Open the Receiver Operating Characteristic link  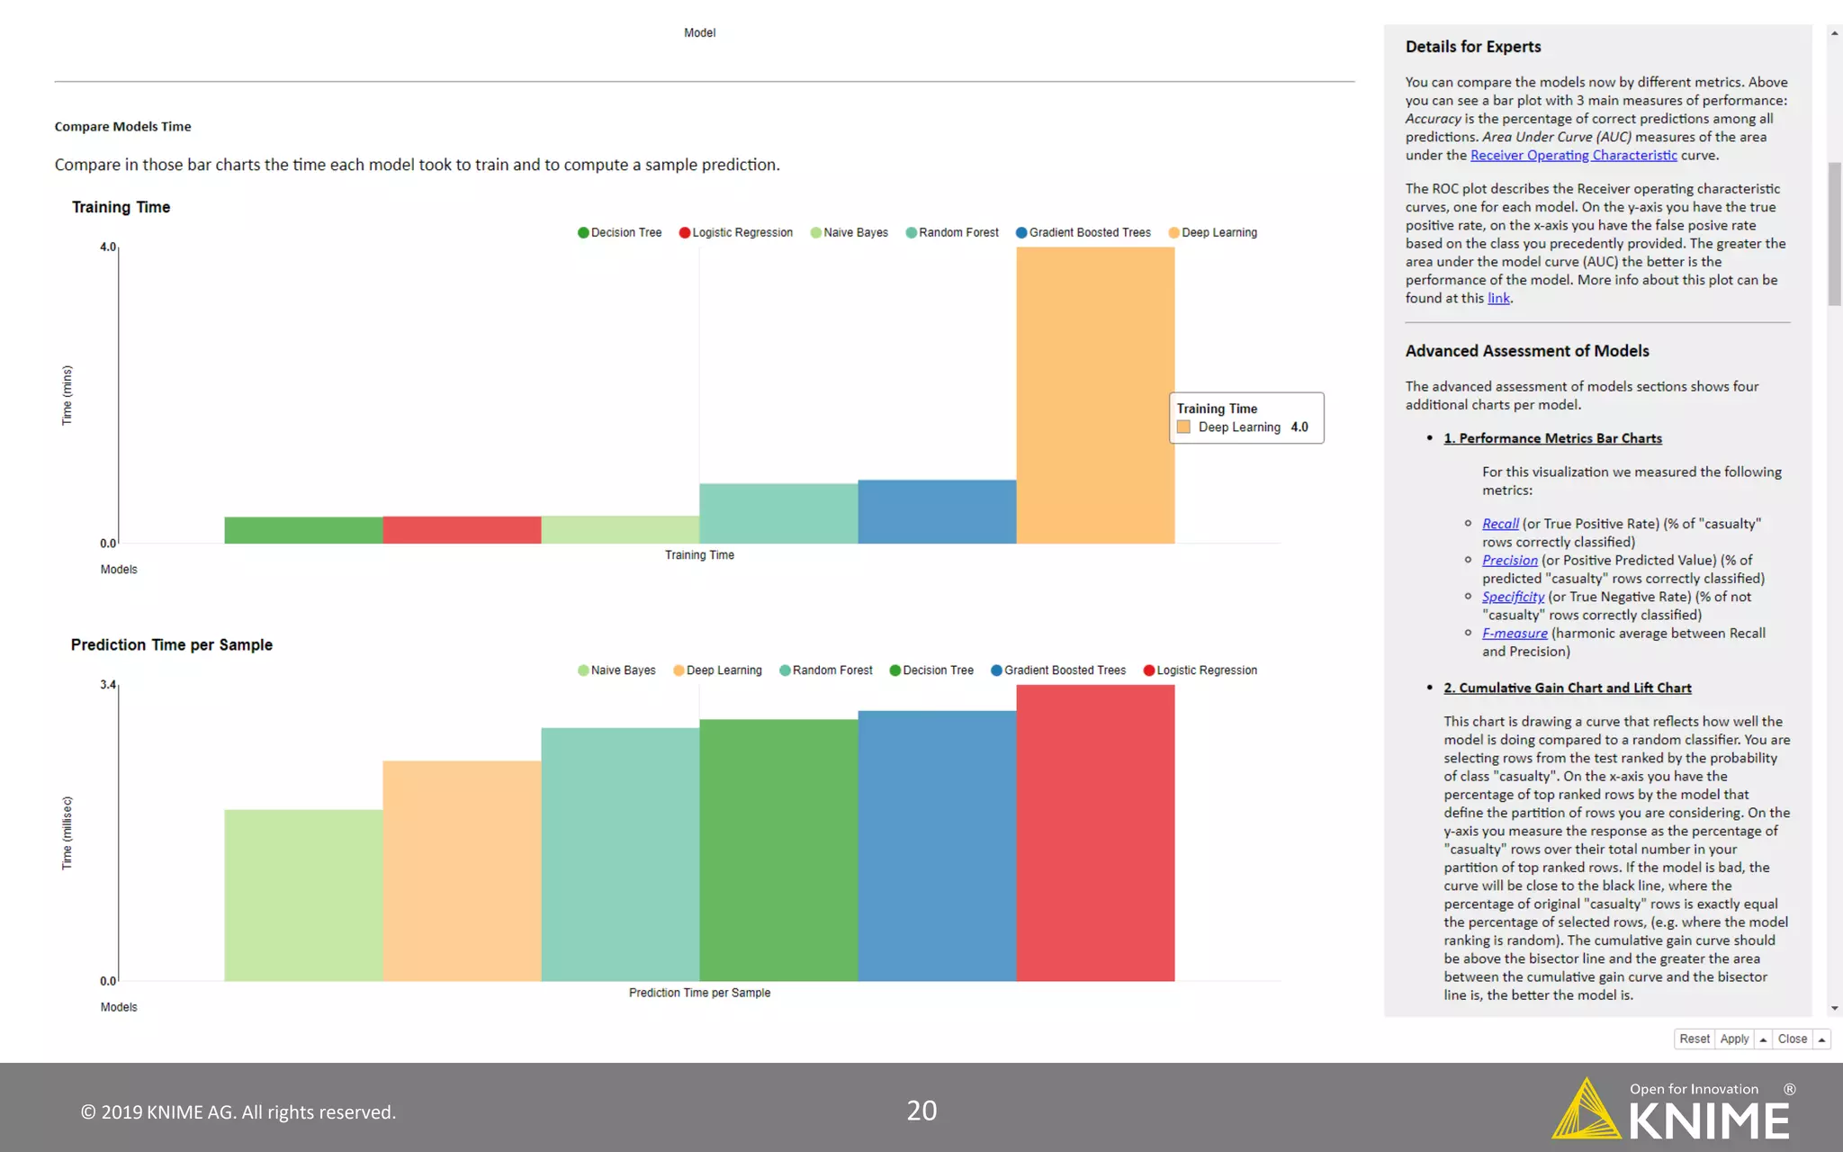pyautogui.click(x=1573, y=155)
